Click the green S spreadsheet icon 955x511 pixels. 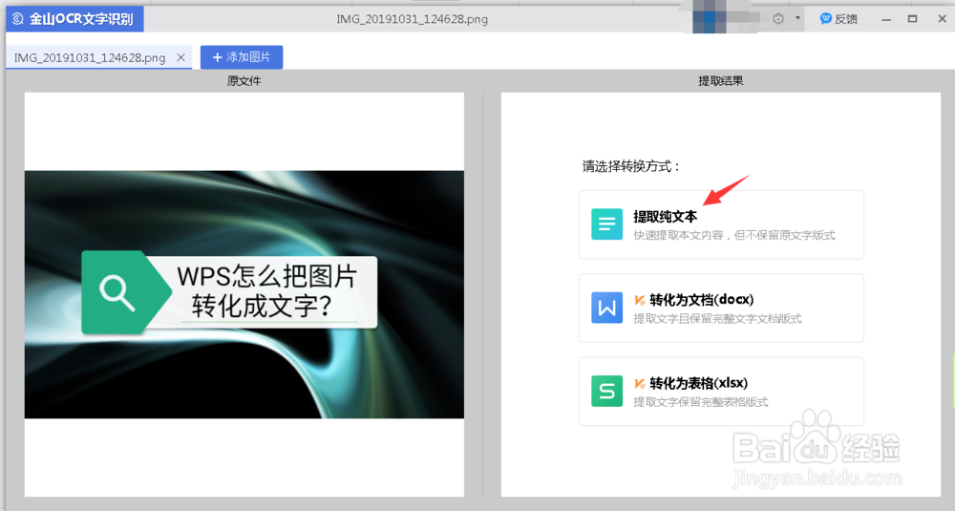pyautogui.click(x=606, y=391)
